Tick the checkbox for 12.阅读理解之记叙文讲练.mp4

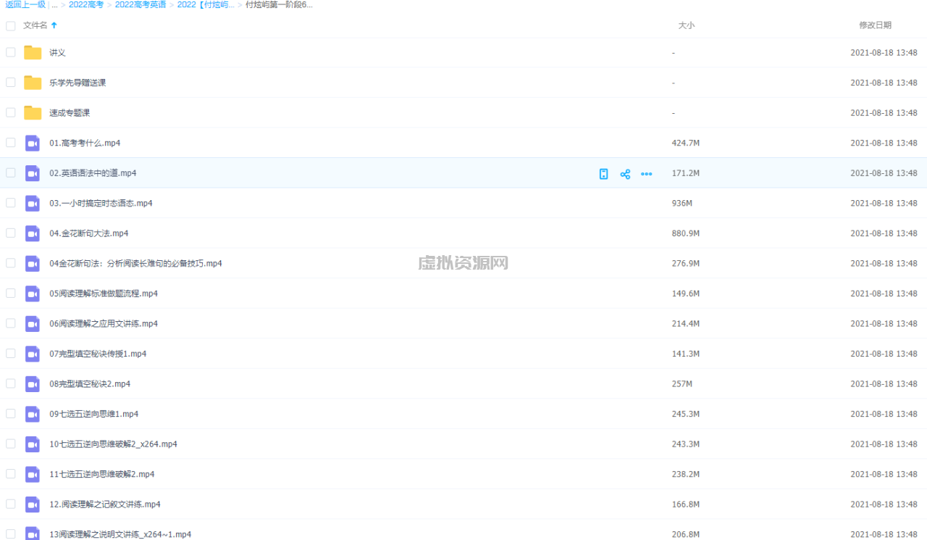coord(10,504)
